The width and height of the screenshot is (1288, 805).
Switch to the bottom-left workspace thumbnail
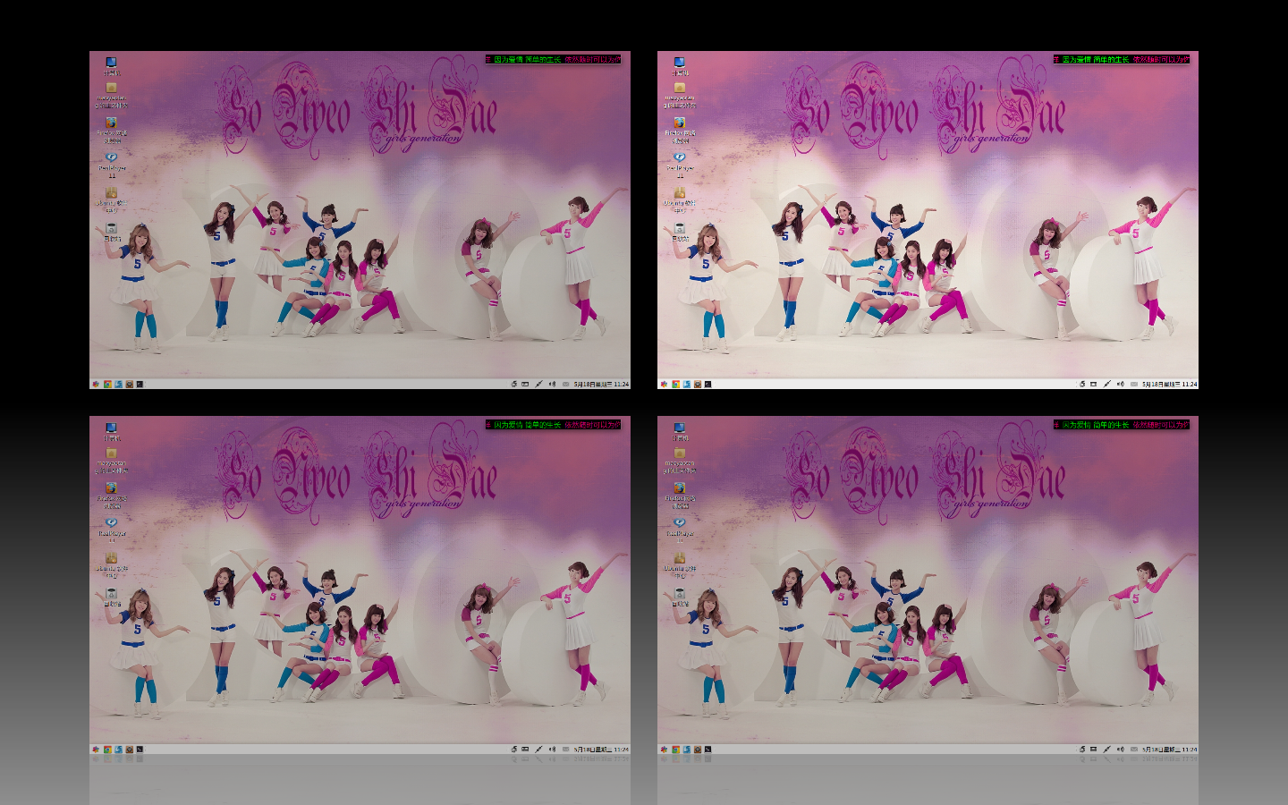[360, 585]
